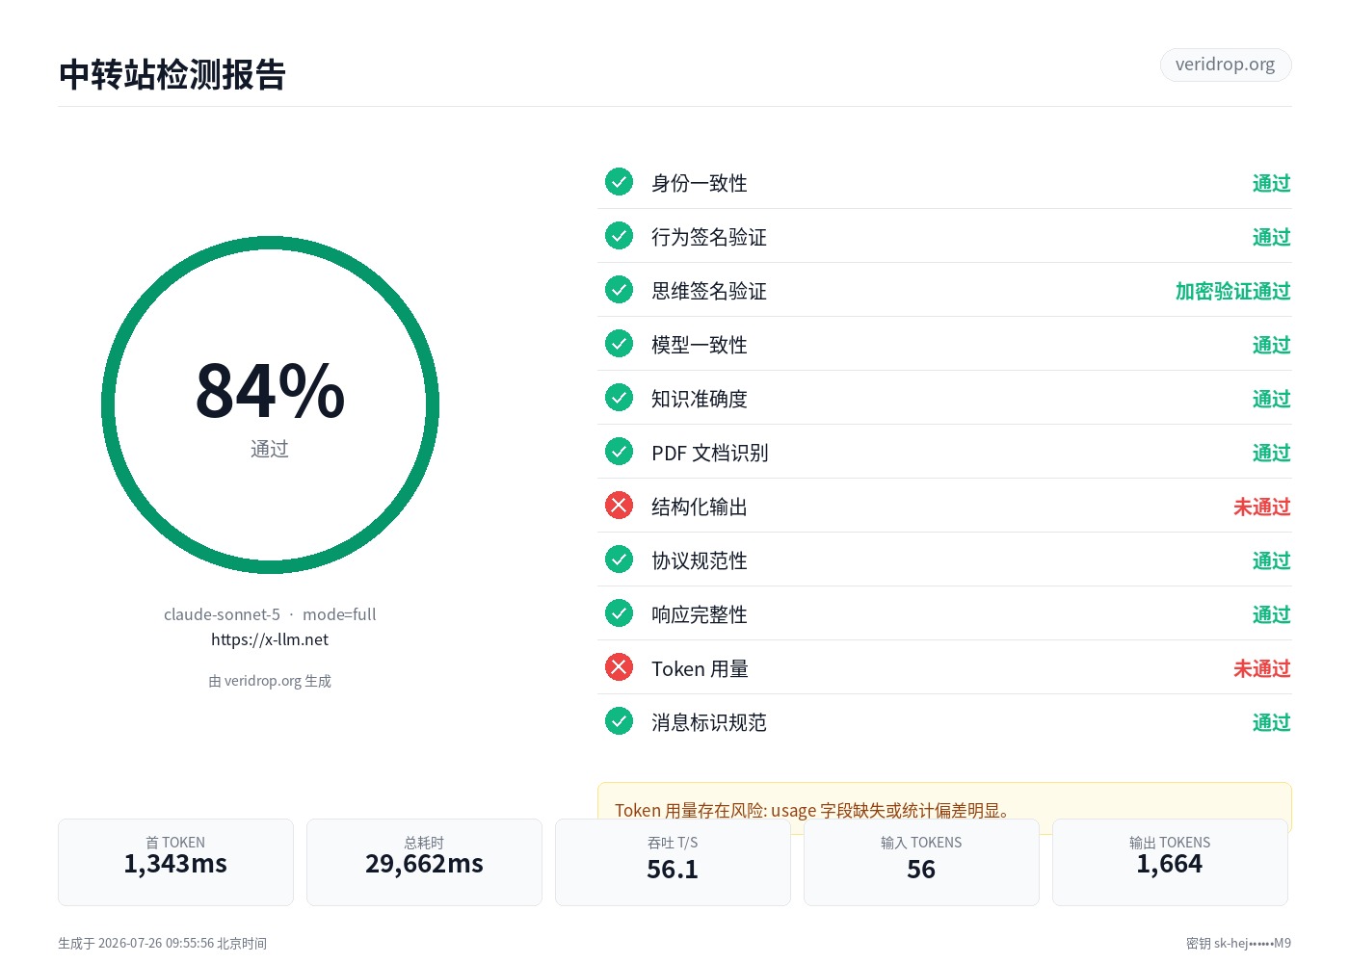Image resolution: width=1349 pixels, height=963 pixels.
Task: Click the green check icon for 思维签名验证
Action: [x=619, y=290]
